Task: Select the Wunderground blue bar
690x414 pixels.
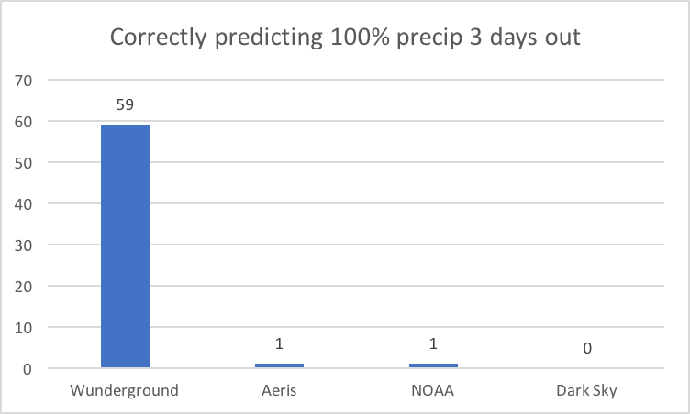Action: [x=126, y=246]
